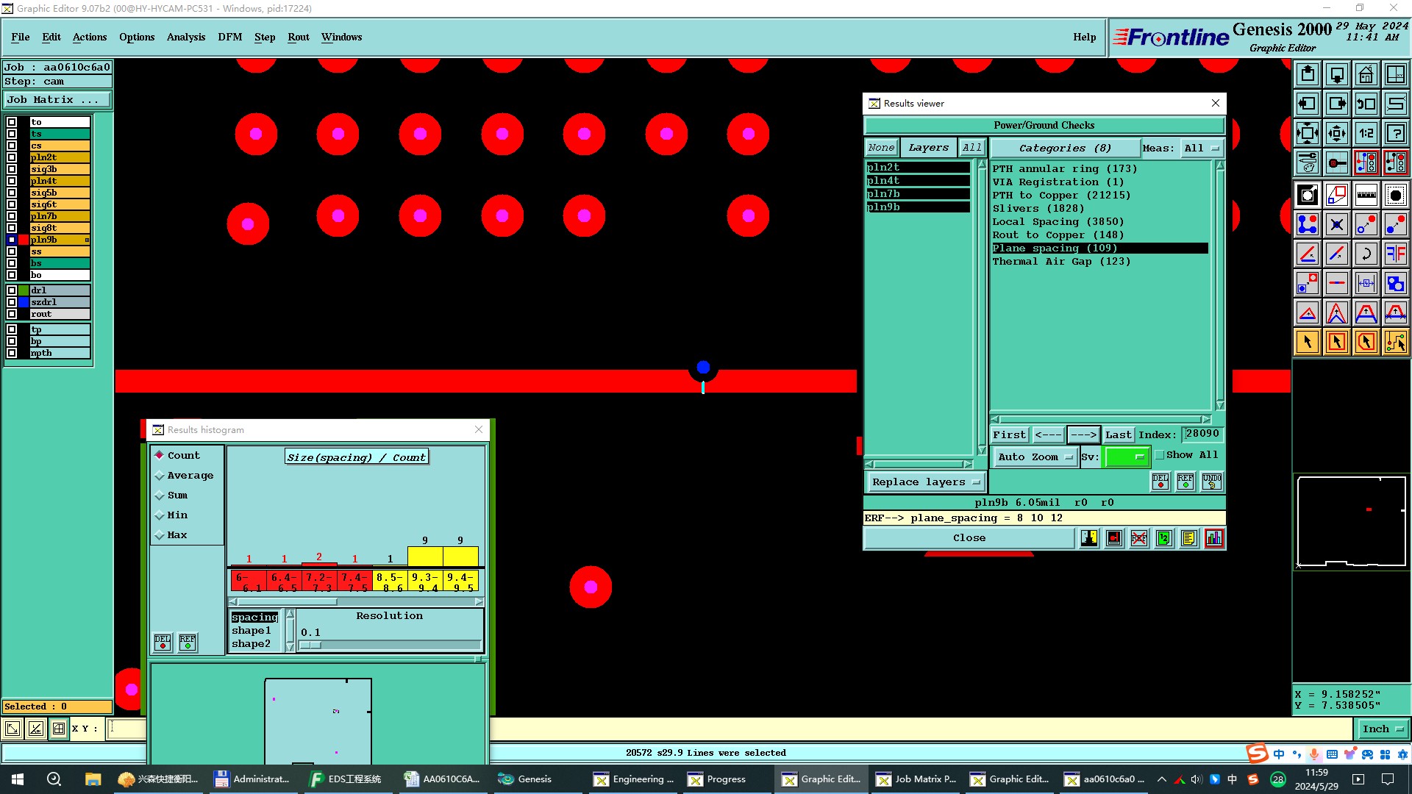Toggle display of layer sig5b
The image size is (1412, 794).
tap(12, 193)
